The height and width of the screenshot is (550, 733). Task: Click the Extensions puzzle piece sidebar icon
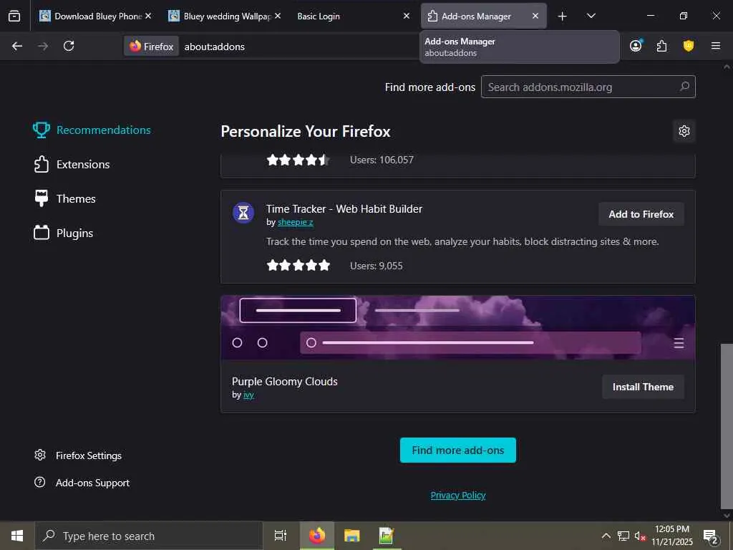(x=41, y=164)
